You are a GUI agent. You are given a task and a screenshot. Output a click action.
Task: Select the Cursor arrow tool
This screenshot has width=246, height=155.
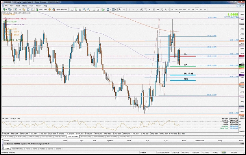(x=120, y=9)
